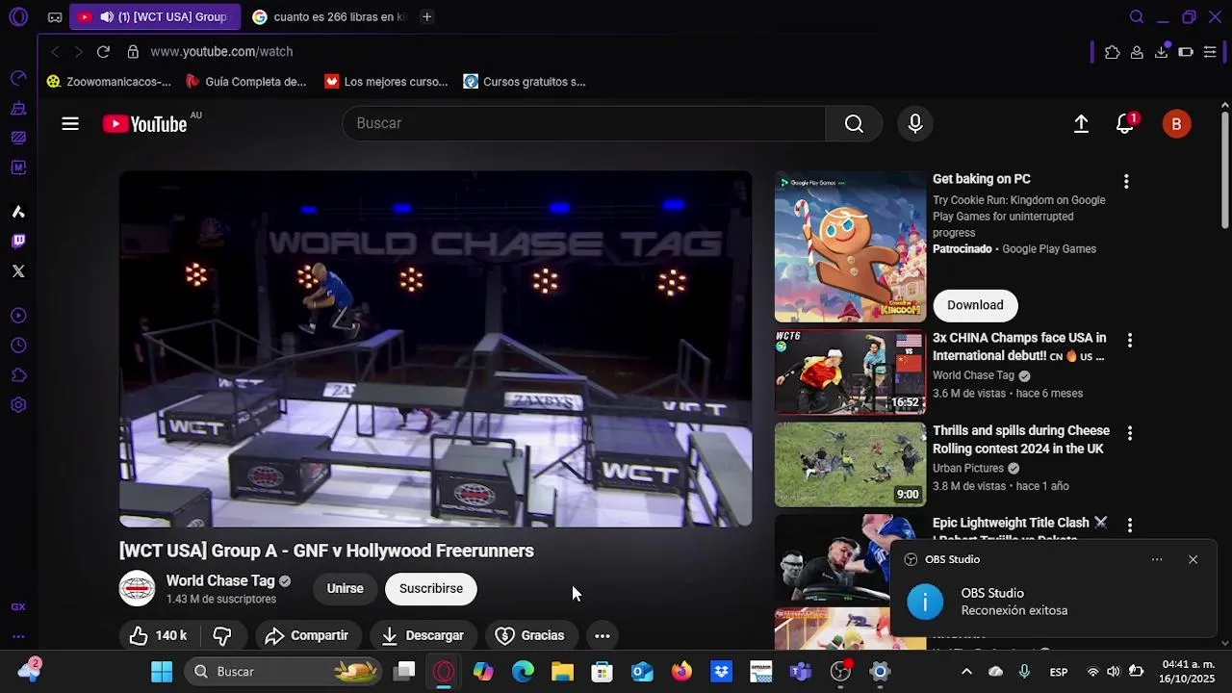
Task: Open the Los mejores curso bookmark
Action: [x=386, y=82]
